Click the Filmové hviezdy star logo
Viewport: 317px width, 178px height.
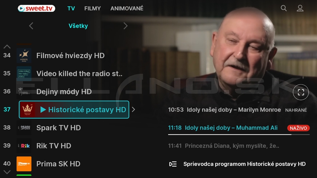click(24, 56)
